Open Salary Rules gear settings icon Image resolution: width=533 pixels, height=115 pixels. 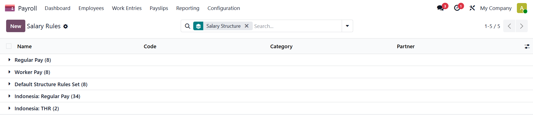click(x=66, y=26)
